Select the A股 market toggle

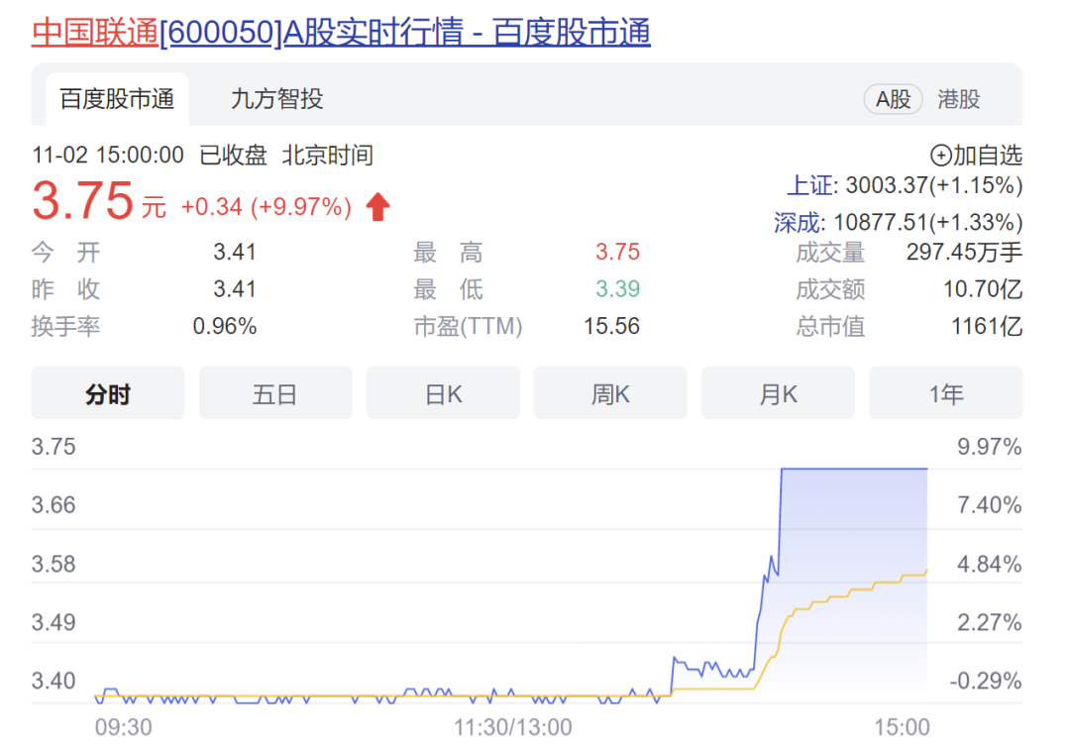click(x=894, y=100)
